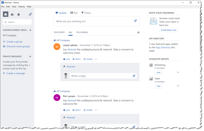Switch to the Following feed tab
This screenshot has width=204, height=131.
click(82, 32)
